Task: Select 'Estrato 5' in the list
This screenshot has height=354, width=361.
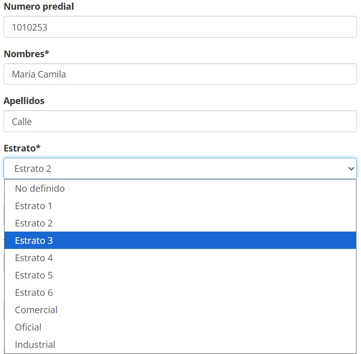Action: pos(34,275)
